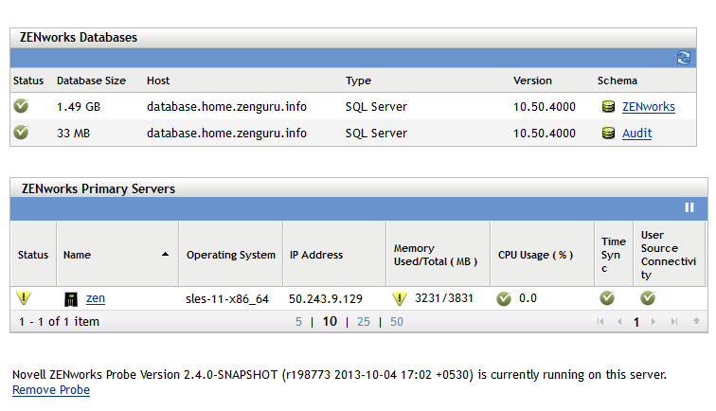716x411 pixels.
Task: Click the Operating System column header
Action: click(x=230, y=255)
